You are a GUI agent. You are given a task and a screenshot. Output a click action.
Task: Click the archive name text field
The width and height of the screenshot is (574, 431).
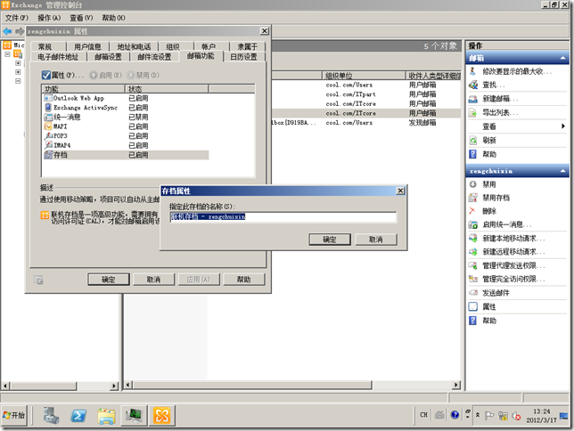point(283,216)
